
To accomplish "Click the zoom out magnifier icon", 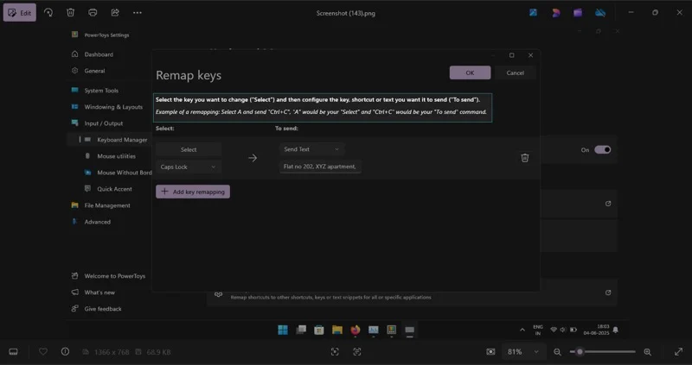I will [557, 352].
